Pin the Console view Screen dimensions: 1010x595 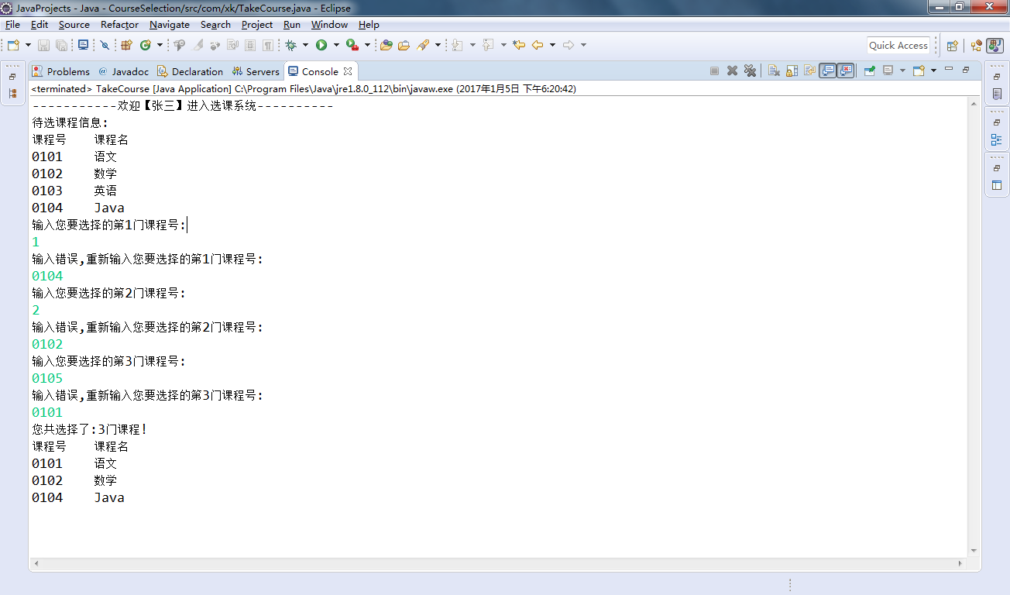point(868,71)
